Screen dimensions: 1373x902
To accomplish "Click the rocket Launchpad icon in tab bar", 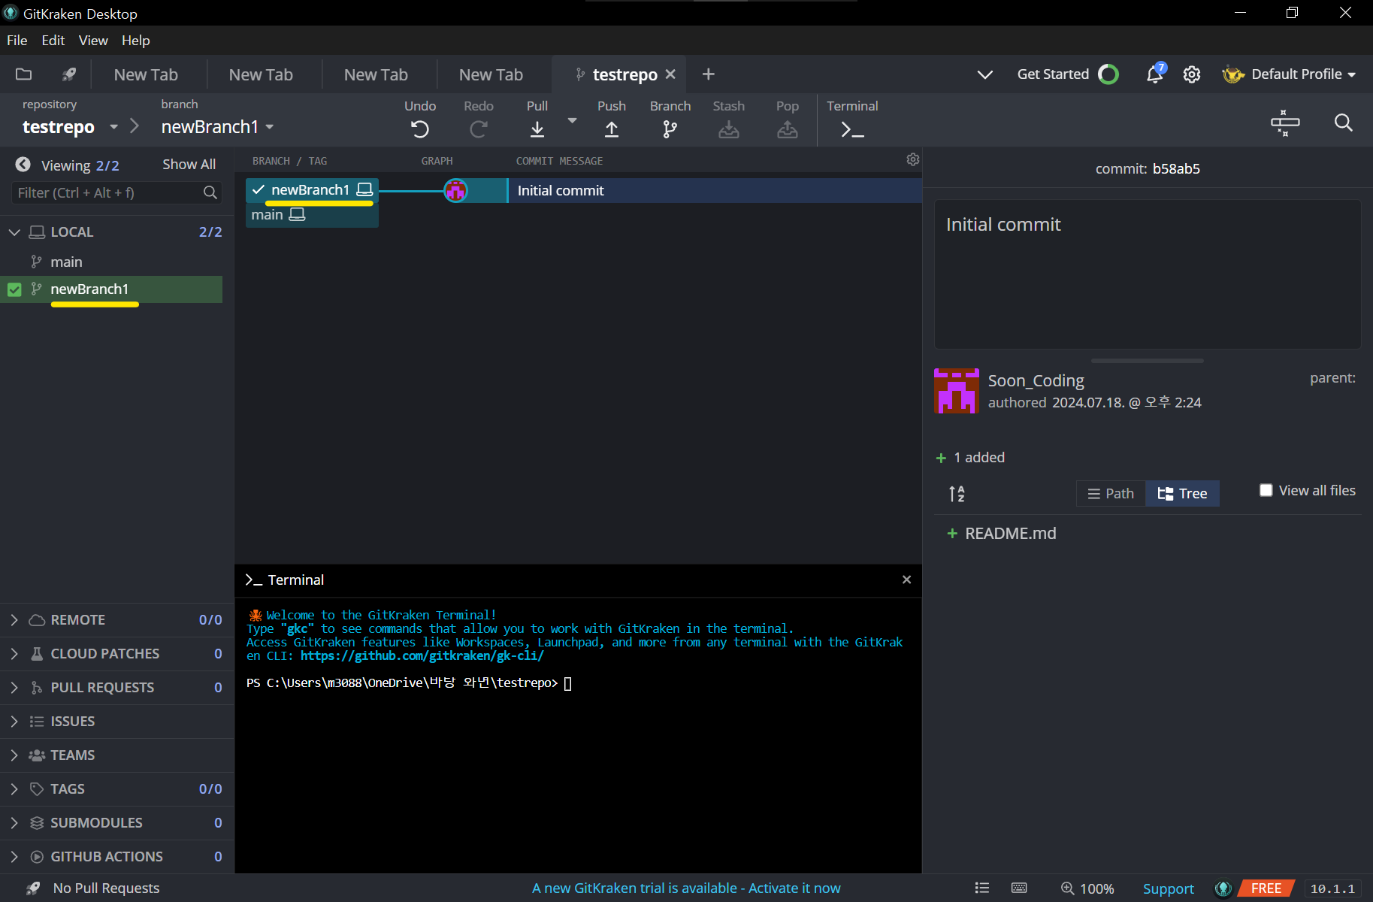I will click(x=69, y=74).
